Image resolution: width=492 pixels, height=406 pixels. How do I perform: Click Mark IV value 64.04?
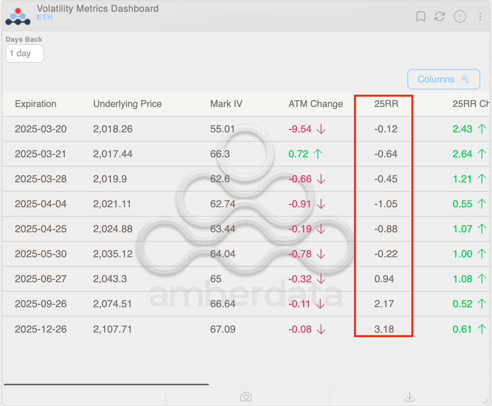pos(223,254)
